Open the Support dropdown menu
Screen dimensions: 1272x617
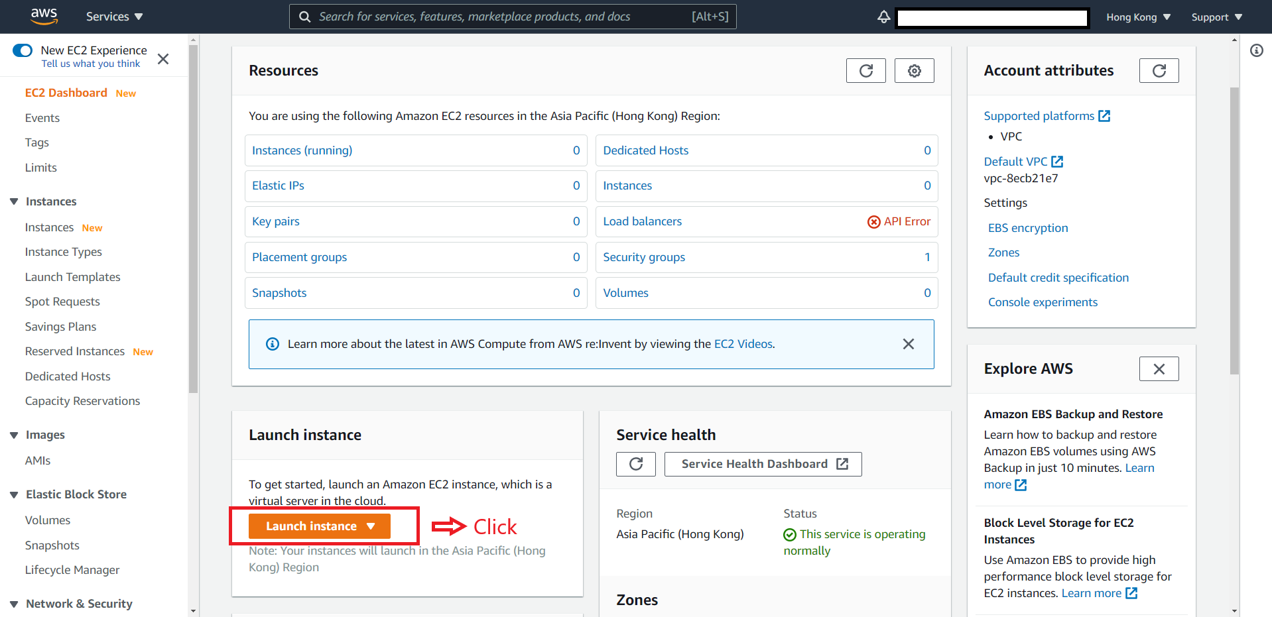[1216, 17]
